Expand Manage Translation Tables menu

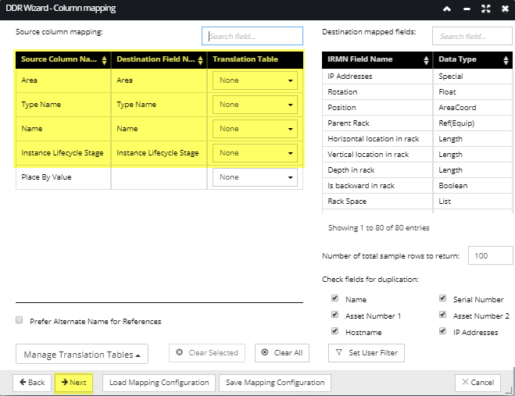(x=82, y=354)
